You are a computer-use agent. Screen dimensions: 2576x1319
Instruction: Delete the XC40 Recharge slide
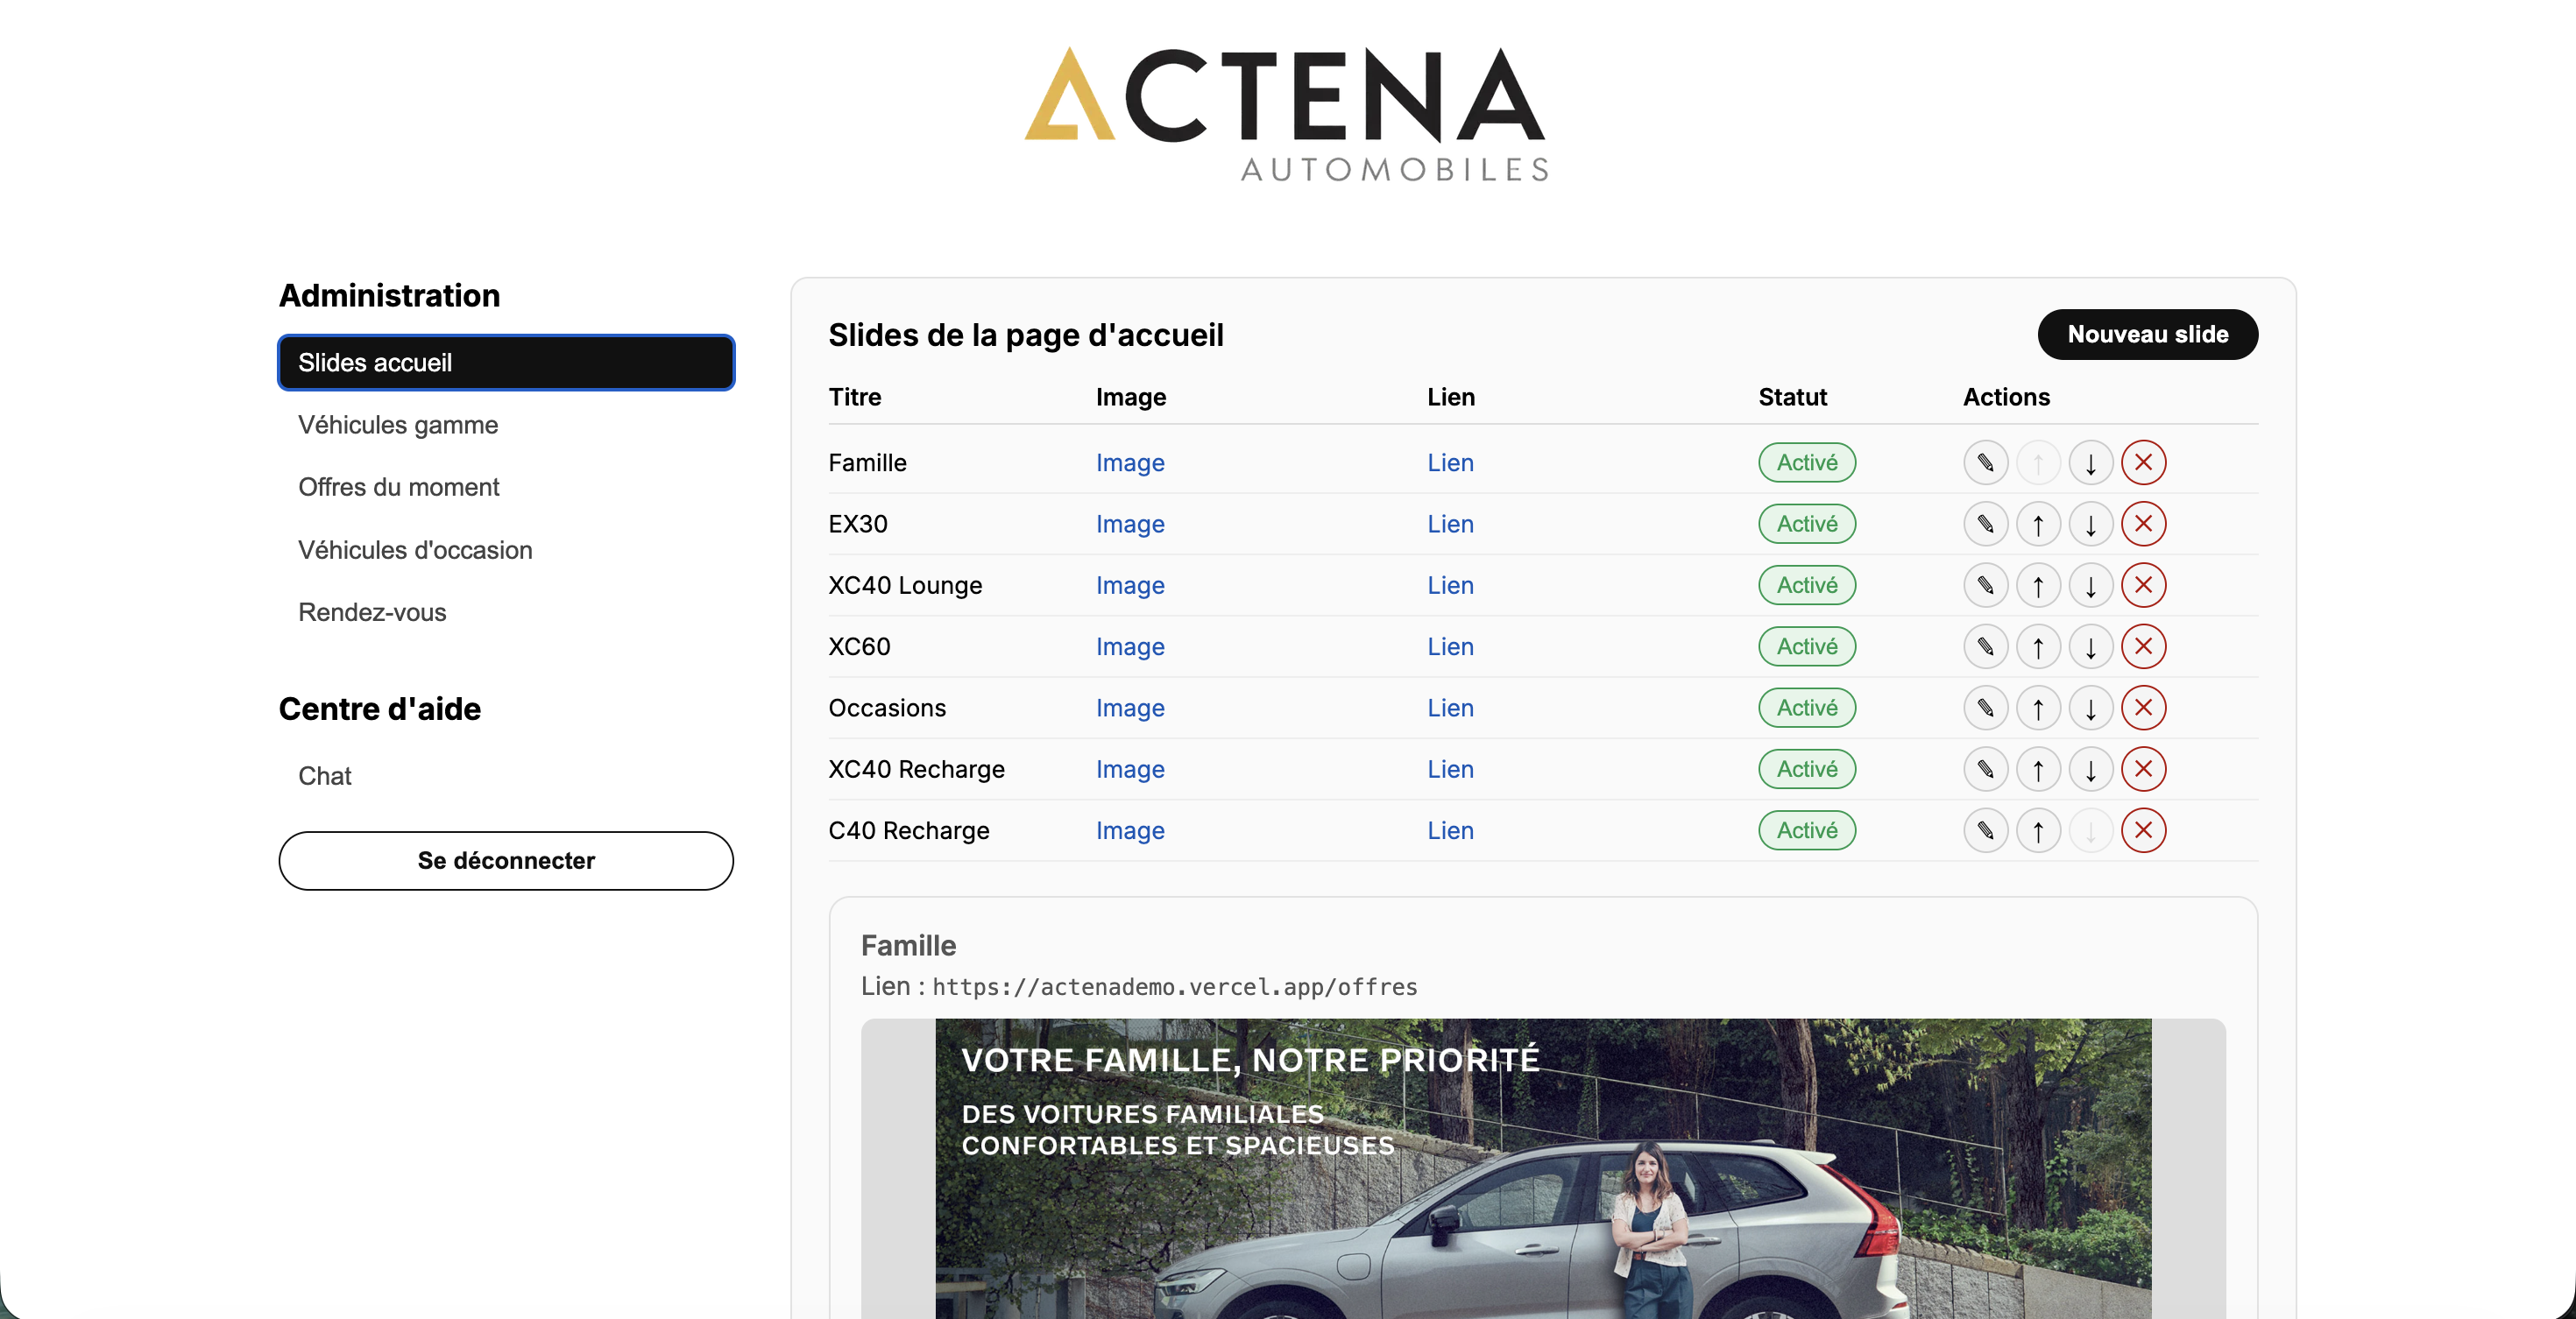coord(2143,769)
